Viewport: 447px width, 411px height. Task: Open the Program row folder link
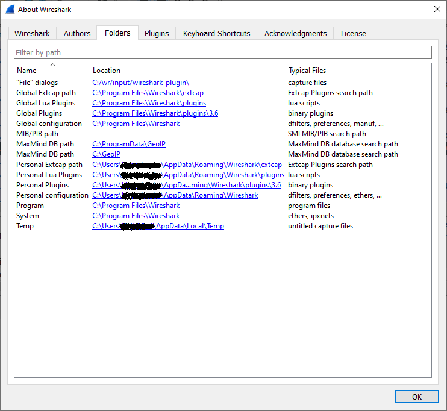tap(136, 205)
